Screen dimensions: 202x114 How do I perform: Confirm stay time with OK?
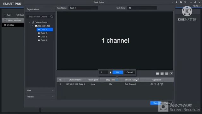click(118, 73)
